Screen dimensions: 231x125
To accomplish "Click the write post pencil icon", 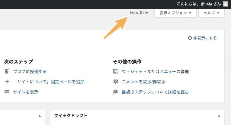I will tap(7, 71).
